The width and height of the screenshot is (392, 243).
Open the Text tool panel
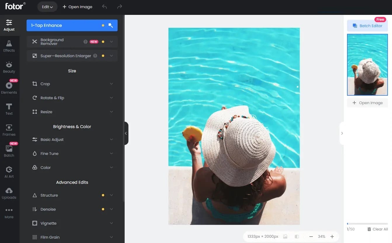coord(9,109)
